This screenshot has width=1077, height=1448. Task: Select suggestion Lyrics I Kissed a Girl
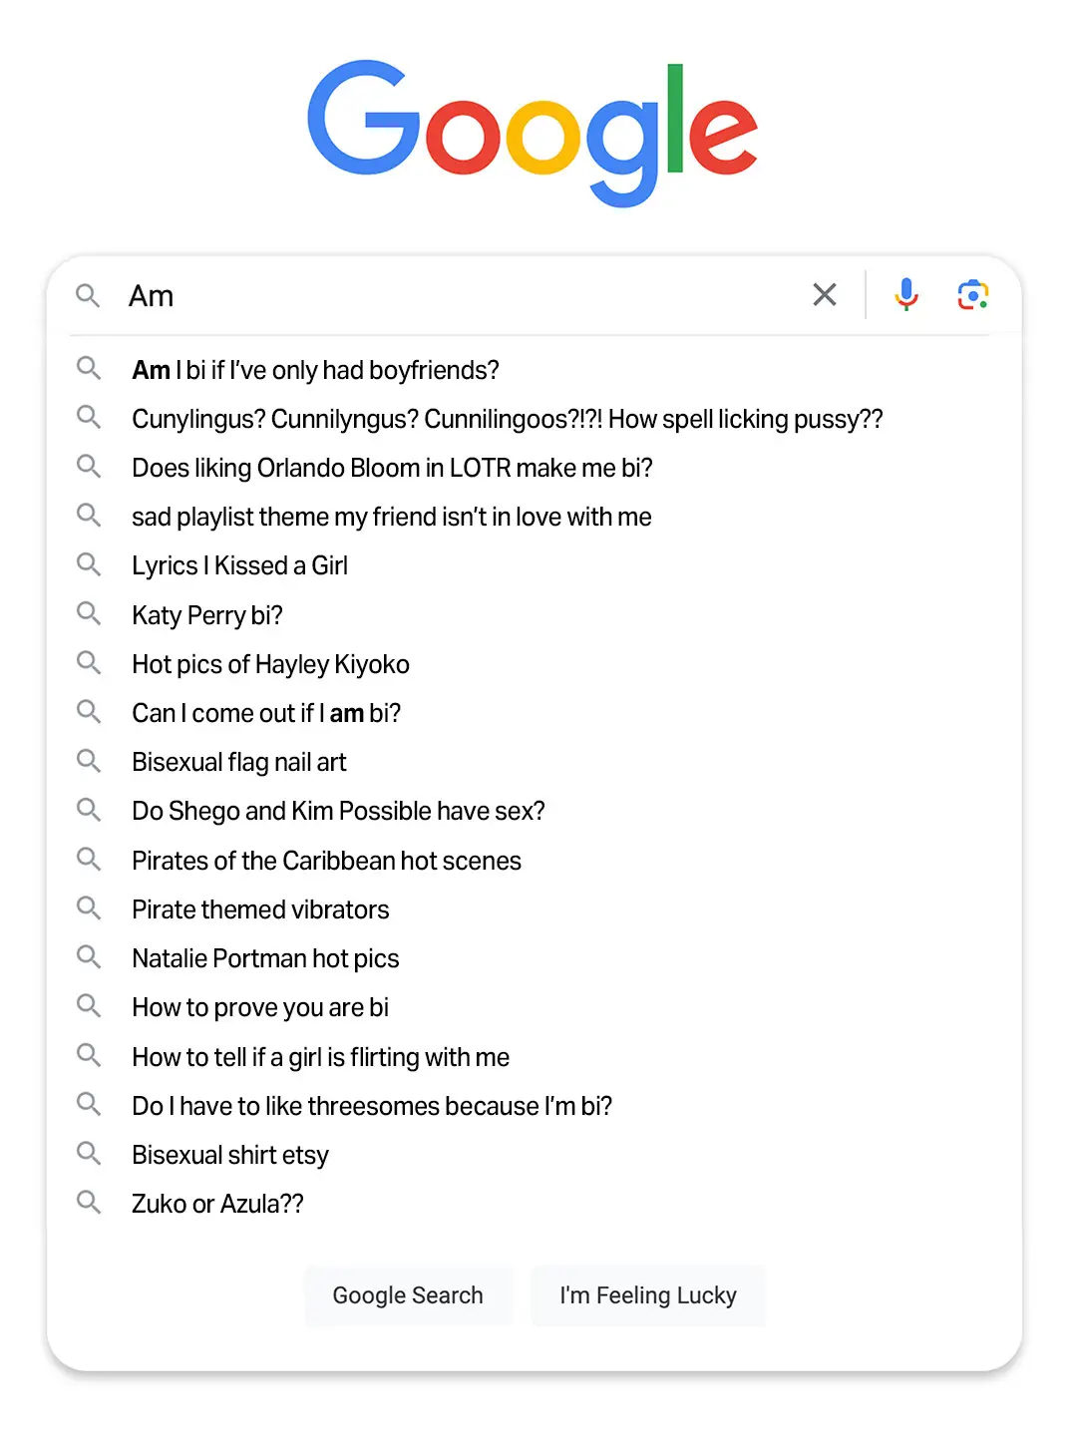[x=239, y=565]
